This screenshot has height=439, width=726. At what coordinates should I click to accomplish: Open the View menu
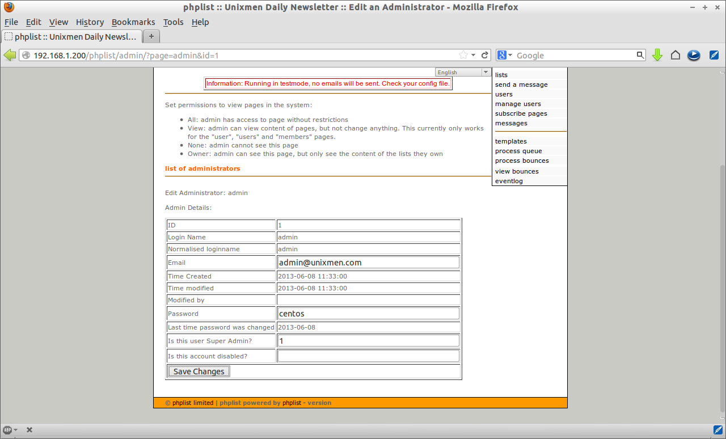tap(58, 22)
